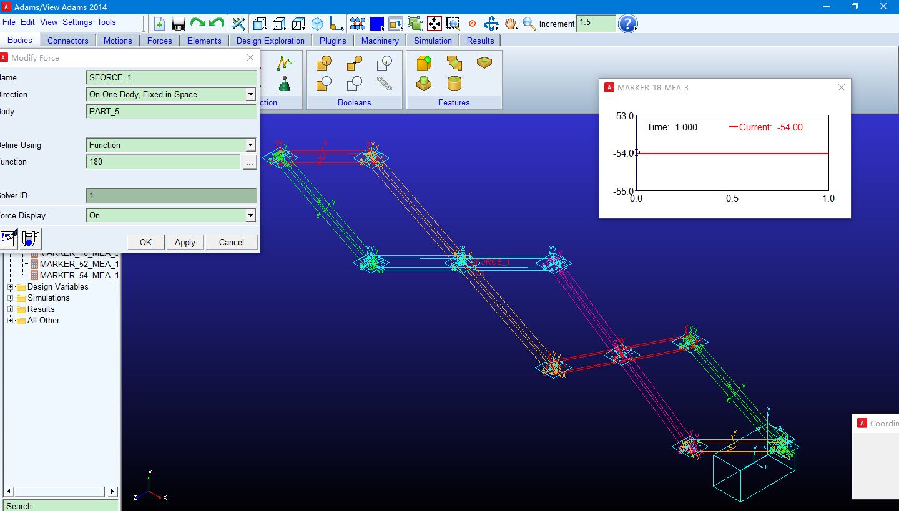The height and width of the screenshot is (511, 899).
Task: Open the comments notepad icon in Modify Force
Action: [x=9, y=238]
